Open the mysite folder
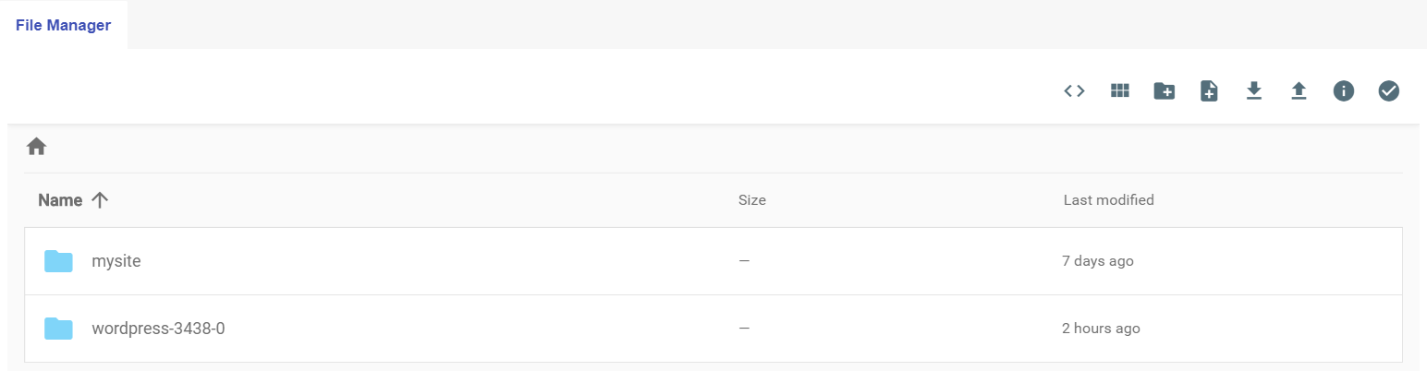 (116, 261)
